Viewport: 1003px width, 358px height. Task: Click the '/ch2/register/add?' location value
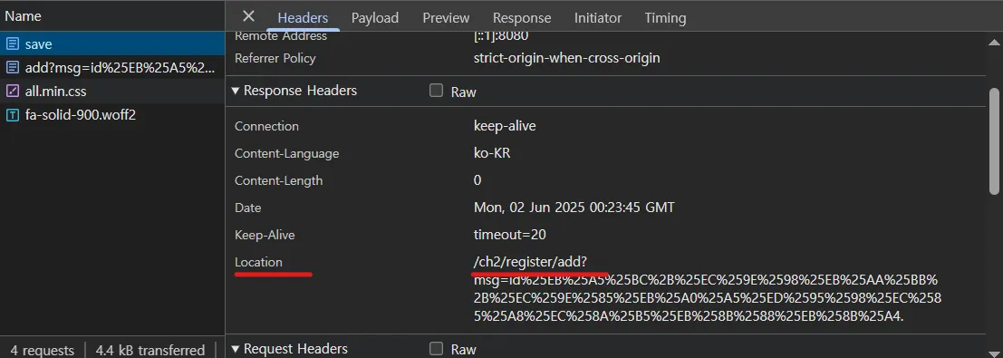click(530, 262)
